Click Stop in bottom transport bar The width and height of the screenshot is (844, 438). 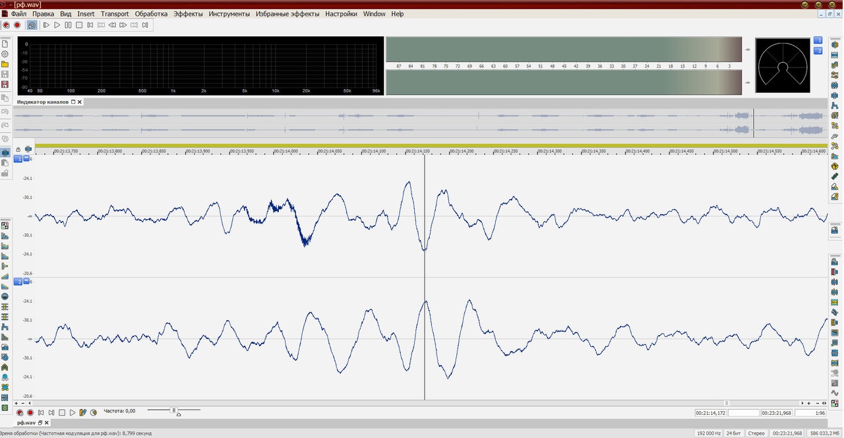pos(62,412)
